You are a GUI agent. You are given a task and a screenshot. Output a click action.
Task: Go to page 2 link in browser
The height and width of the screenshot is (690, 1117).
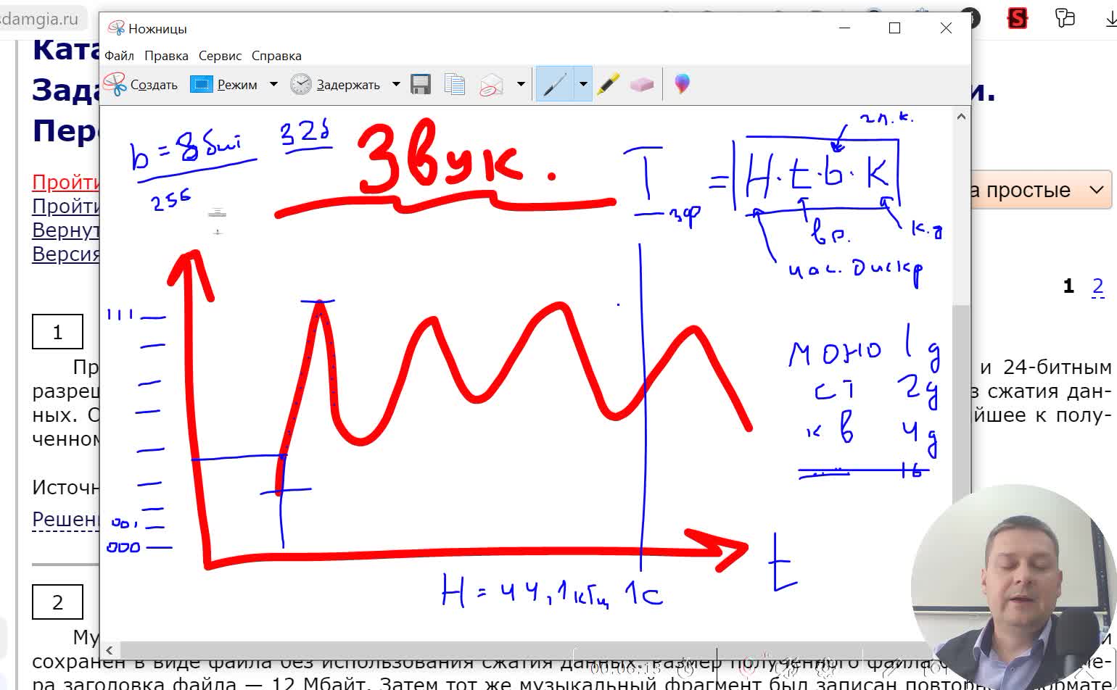(1097, 286)
